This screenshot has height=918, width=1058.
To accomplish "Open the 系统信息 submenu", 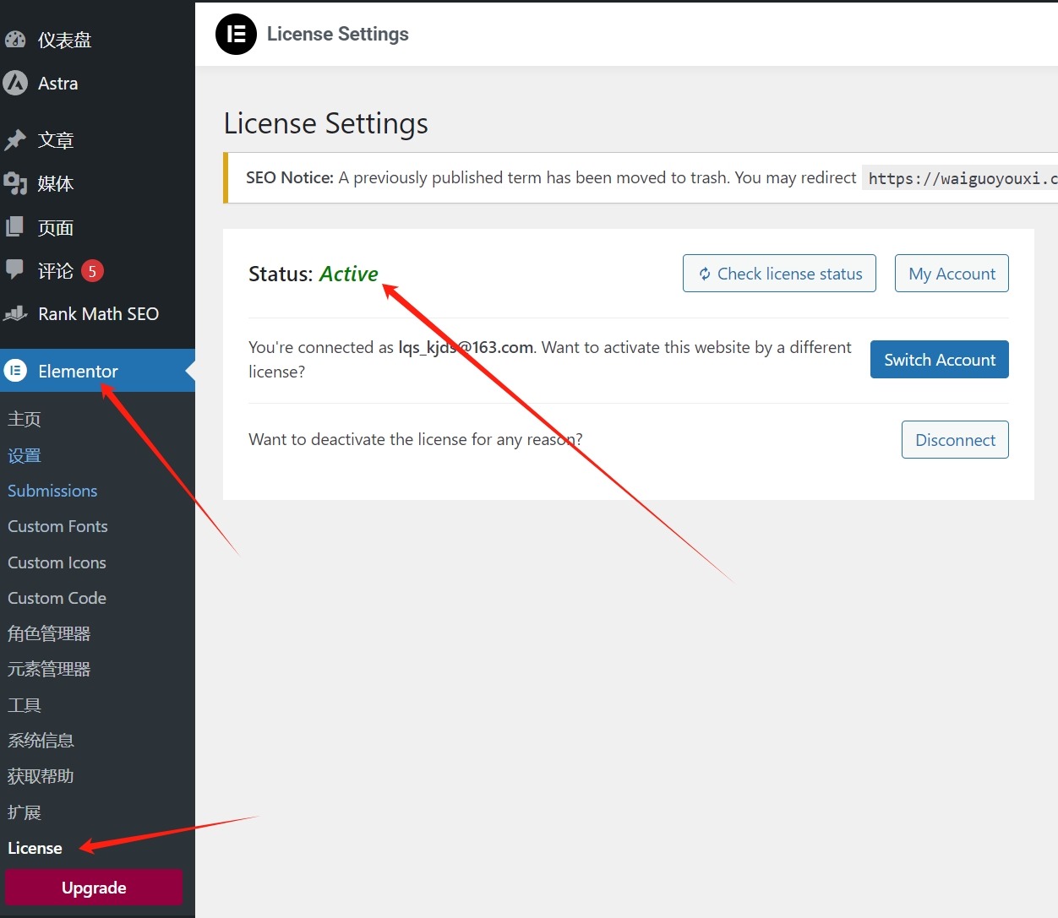I will 41,741.
